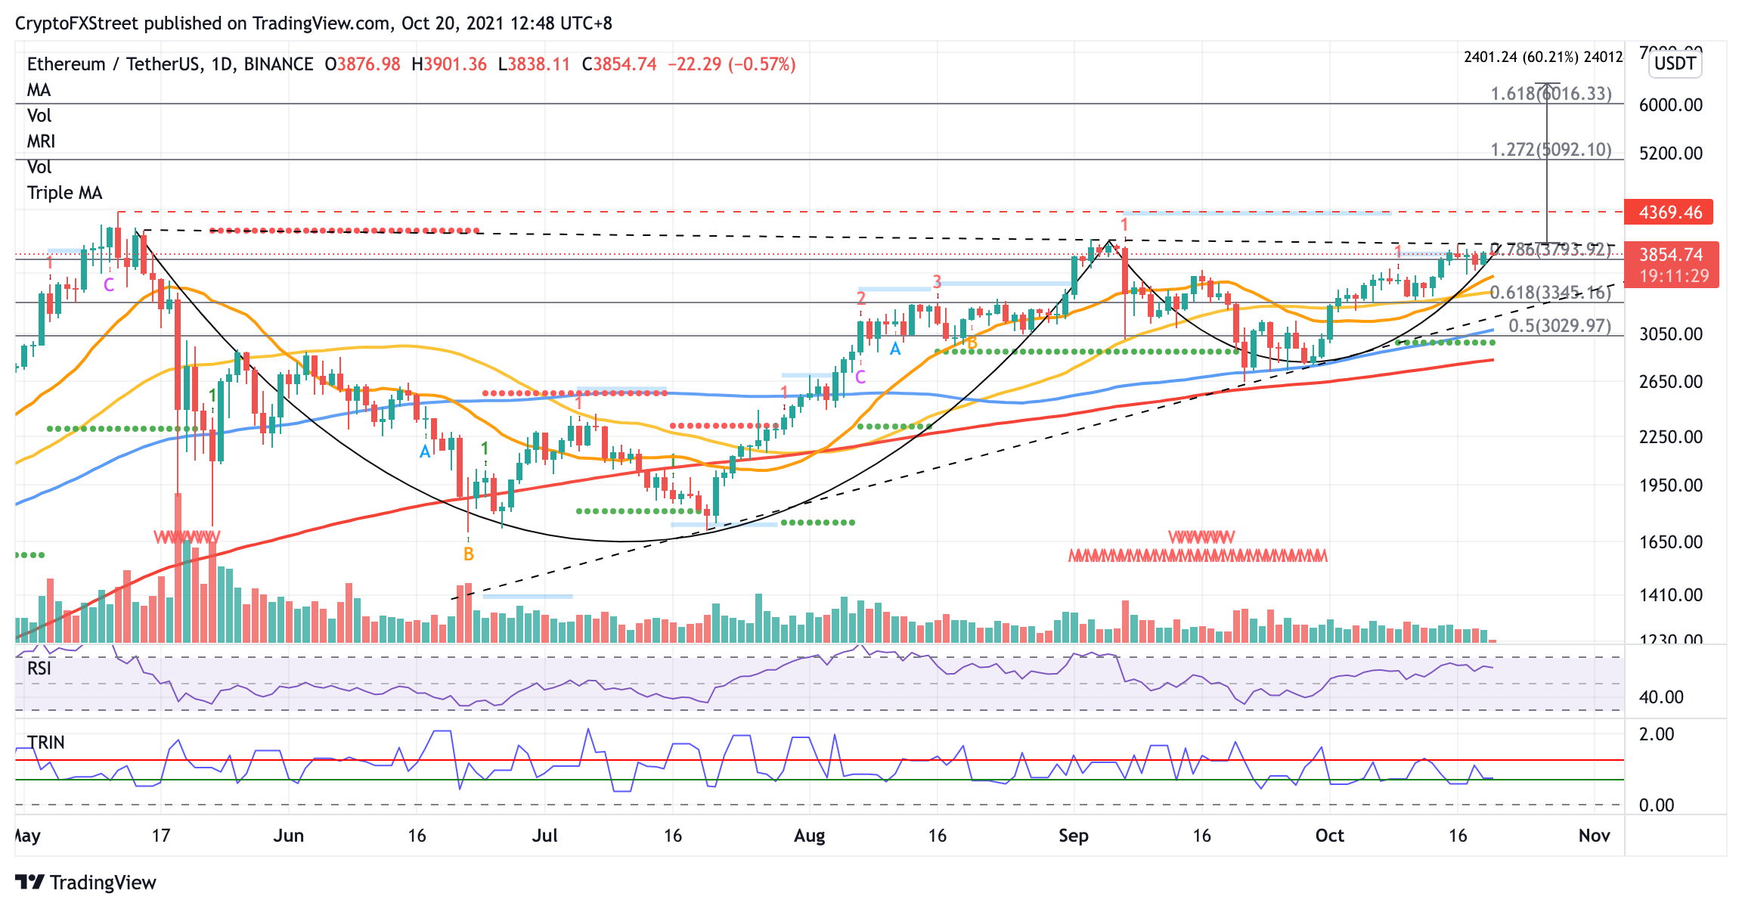Select the Triple MA indicator label

(x=64, y=193)
